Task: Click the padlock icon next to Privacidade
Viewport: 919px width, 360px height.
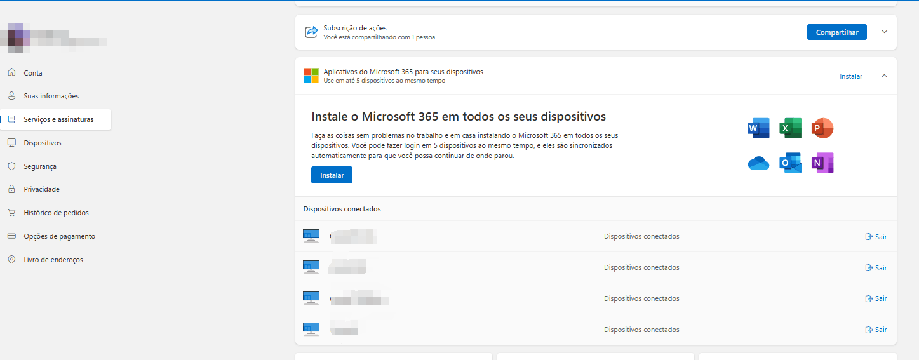Action: click(x=11, y=189)
